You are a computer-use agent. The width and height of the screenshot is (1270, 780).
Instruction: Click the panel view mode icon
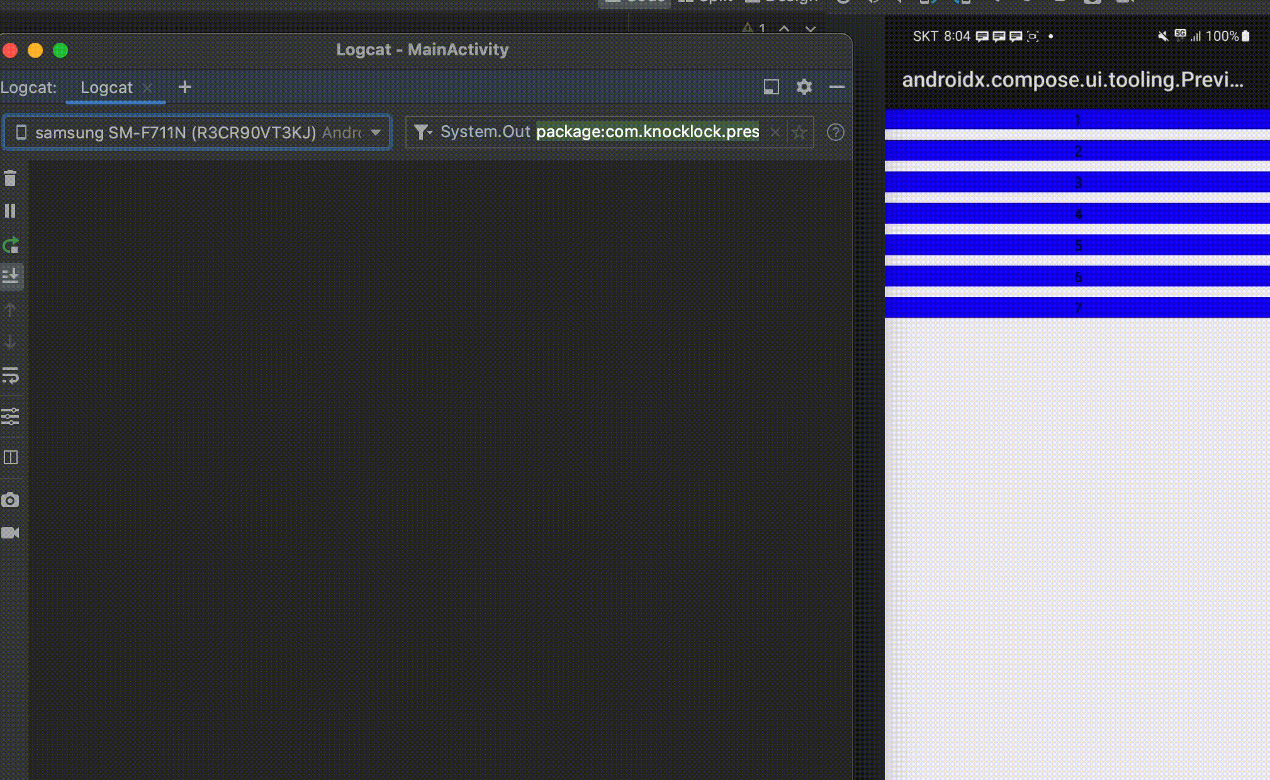pyautogui.click(x=771, y=87)
